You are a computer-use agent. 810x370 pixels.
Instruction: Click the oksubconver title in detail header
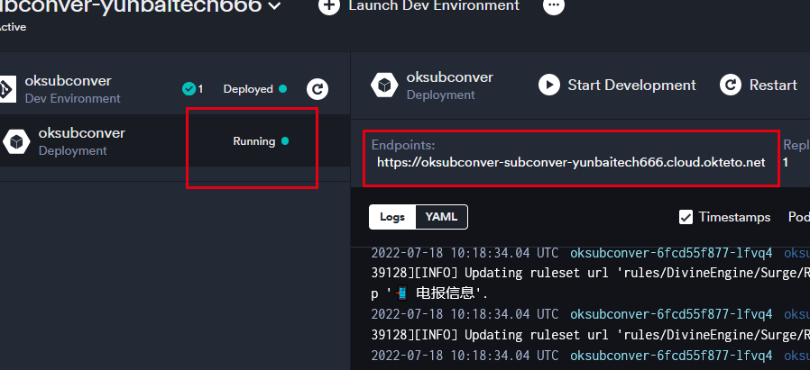(449, 77)
